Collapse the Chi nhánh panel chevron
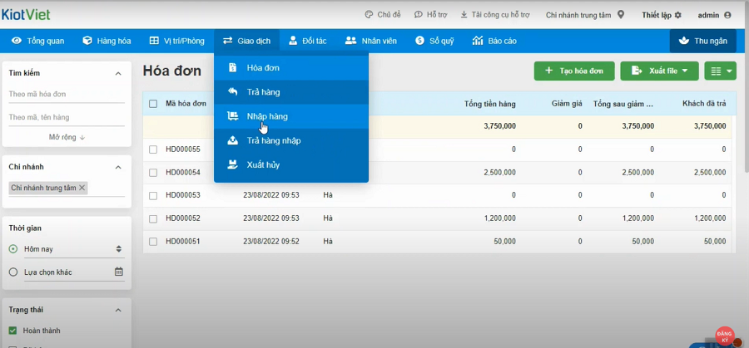Image resolution: width=749 pixels, height=348 pixels. pyautogui.click(x=118, y=167)
